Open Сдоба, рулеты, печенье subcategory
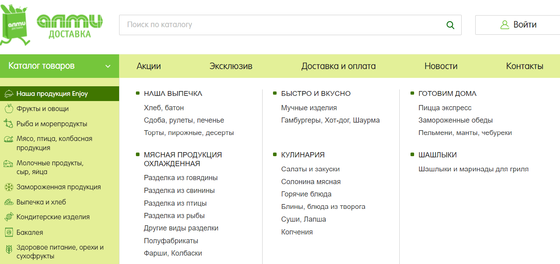Screen dimensions: 560x264 184,120
